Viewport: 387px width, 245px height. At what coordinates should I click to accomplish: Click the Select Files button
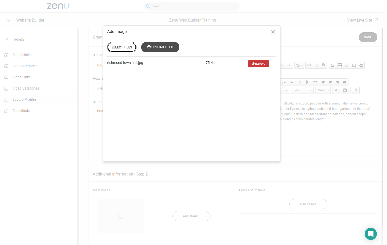click(122, 47)
